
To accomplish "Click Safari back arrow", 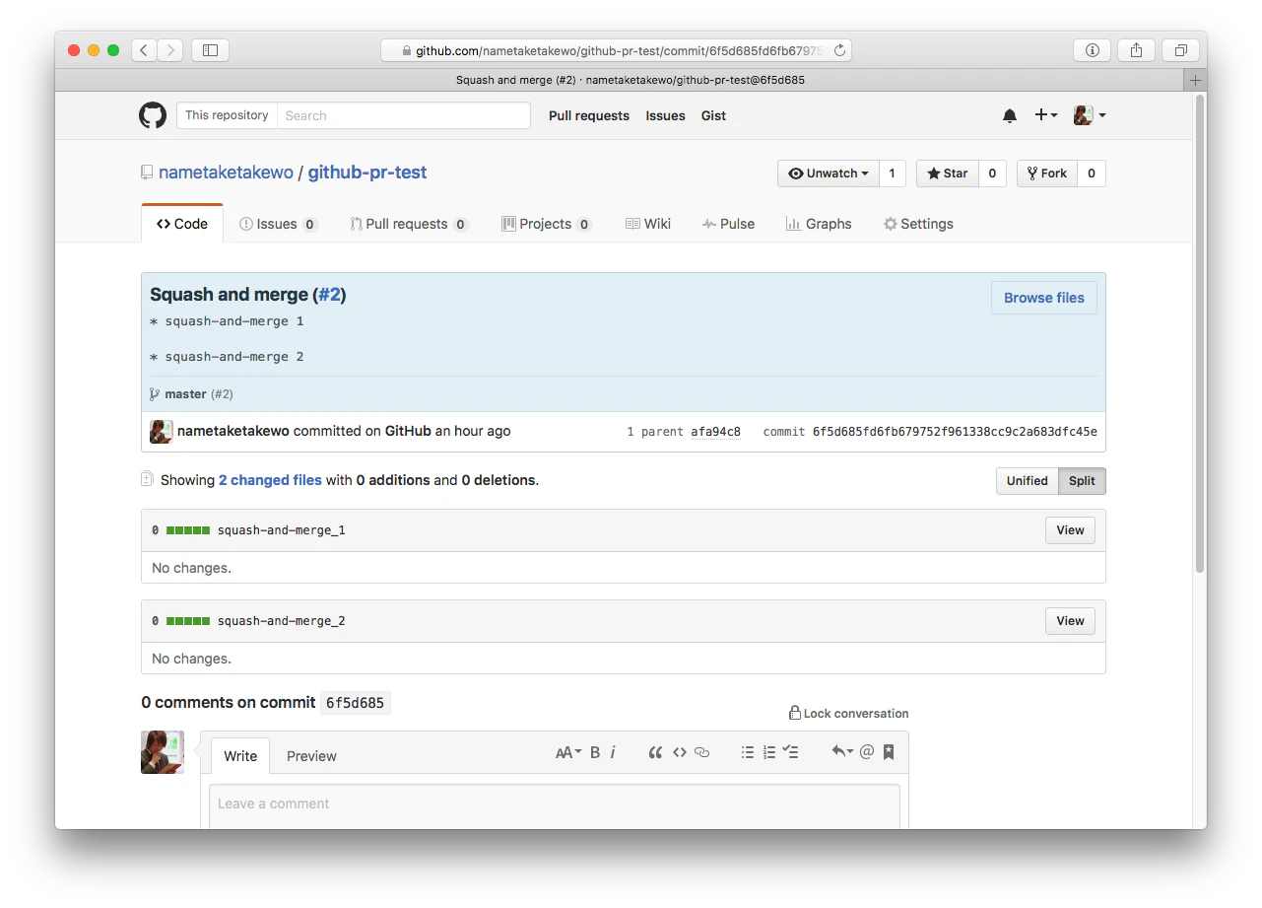I will click(144, 50).
